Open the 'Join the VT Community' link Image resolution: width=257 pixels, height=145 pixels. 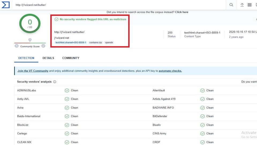[33, 71]
